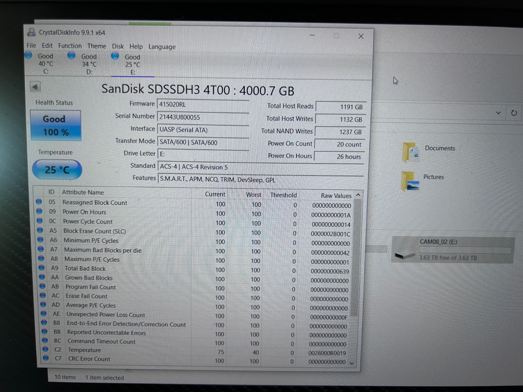Open the File menu
Screen dimensions: 523x392
pos(31,45)
